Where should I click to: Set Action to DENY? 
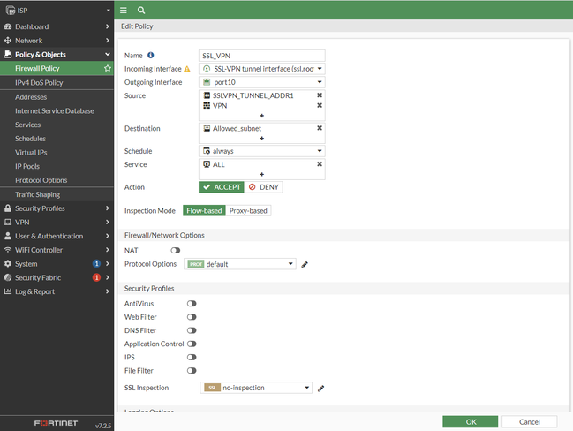(x=263, y=187)
